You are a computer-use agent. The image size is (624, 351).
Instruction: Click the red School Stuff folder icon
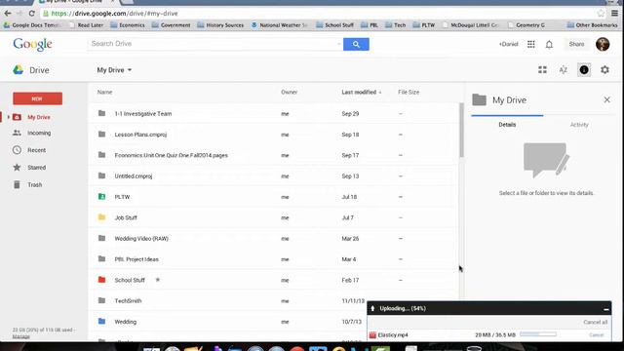pyautogui.click(x=101, y=280)
